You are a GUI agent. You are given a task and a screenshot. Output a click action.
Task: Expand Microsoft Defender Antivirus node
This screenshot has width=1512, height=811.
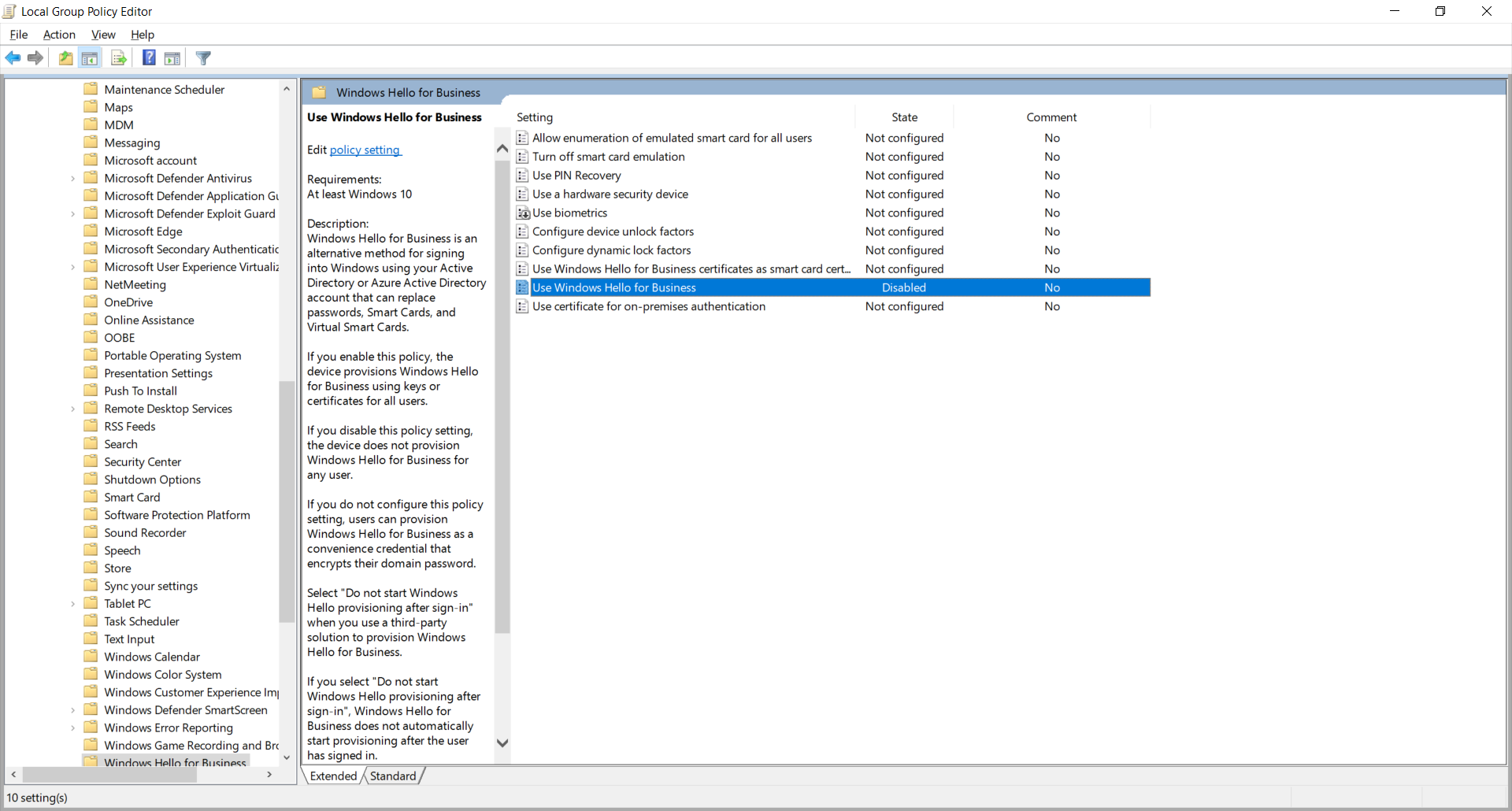click(73, 179)
